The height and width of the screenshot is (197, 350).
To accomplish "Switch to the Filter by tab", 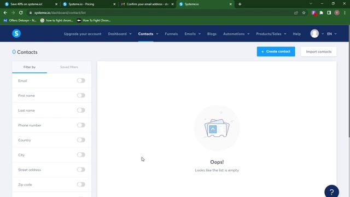I will (30, 67).
